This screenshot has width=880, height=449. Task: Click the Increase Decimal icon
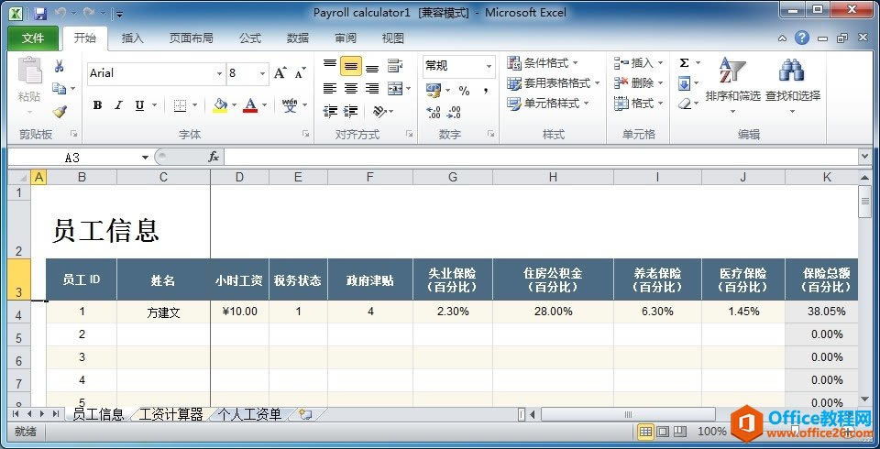tap(434, 112)
